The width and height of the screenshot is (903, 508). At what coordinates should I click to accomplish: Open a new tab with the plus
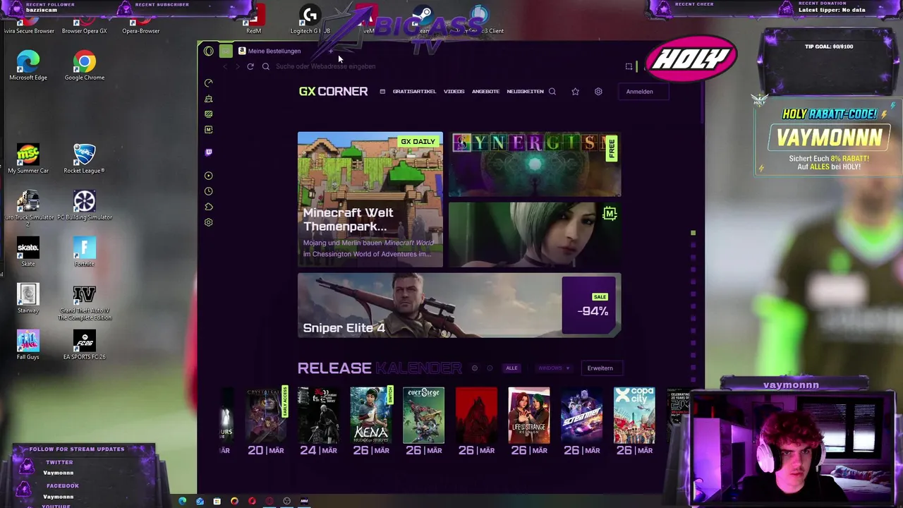[331, 51]
